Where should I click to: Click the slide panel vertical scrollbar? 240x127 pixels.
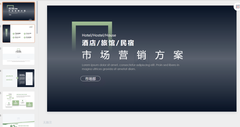(37, 18)
